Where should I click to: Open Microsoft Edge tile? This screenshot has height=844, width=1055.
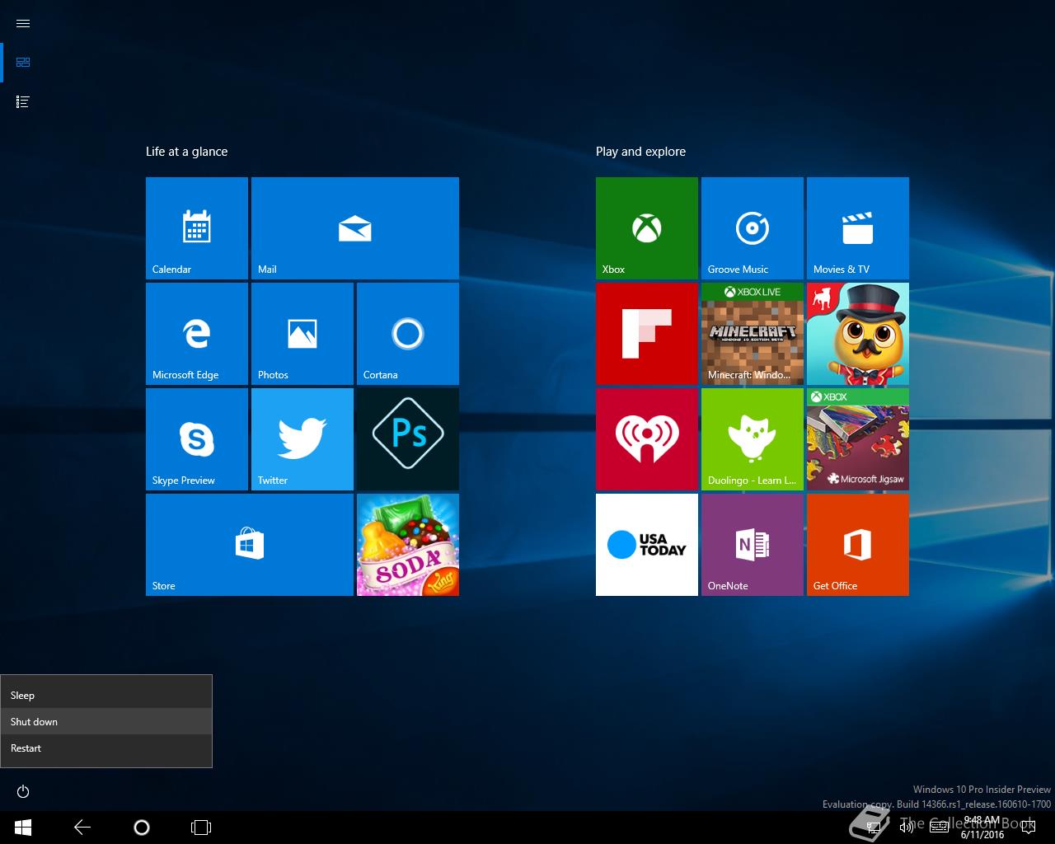[x=197, y=334]
